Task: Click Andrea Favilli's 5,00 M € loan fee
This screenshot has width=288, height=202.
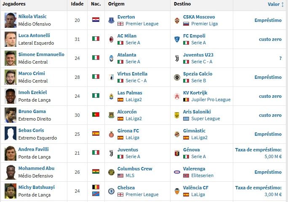Action: pyautogui.click(x=273, y=156)
